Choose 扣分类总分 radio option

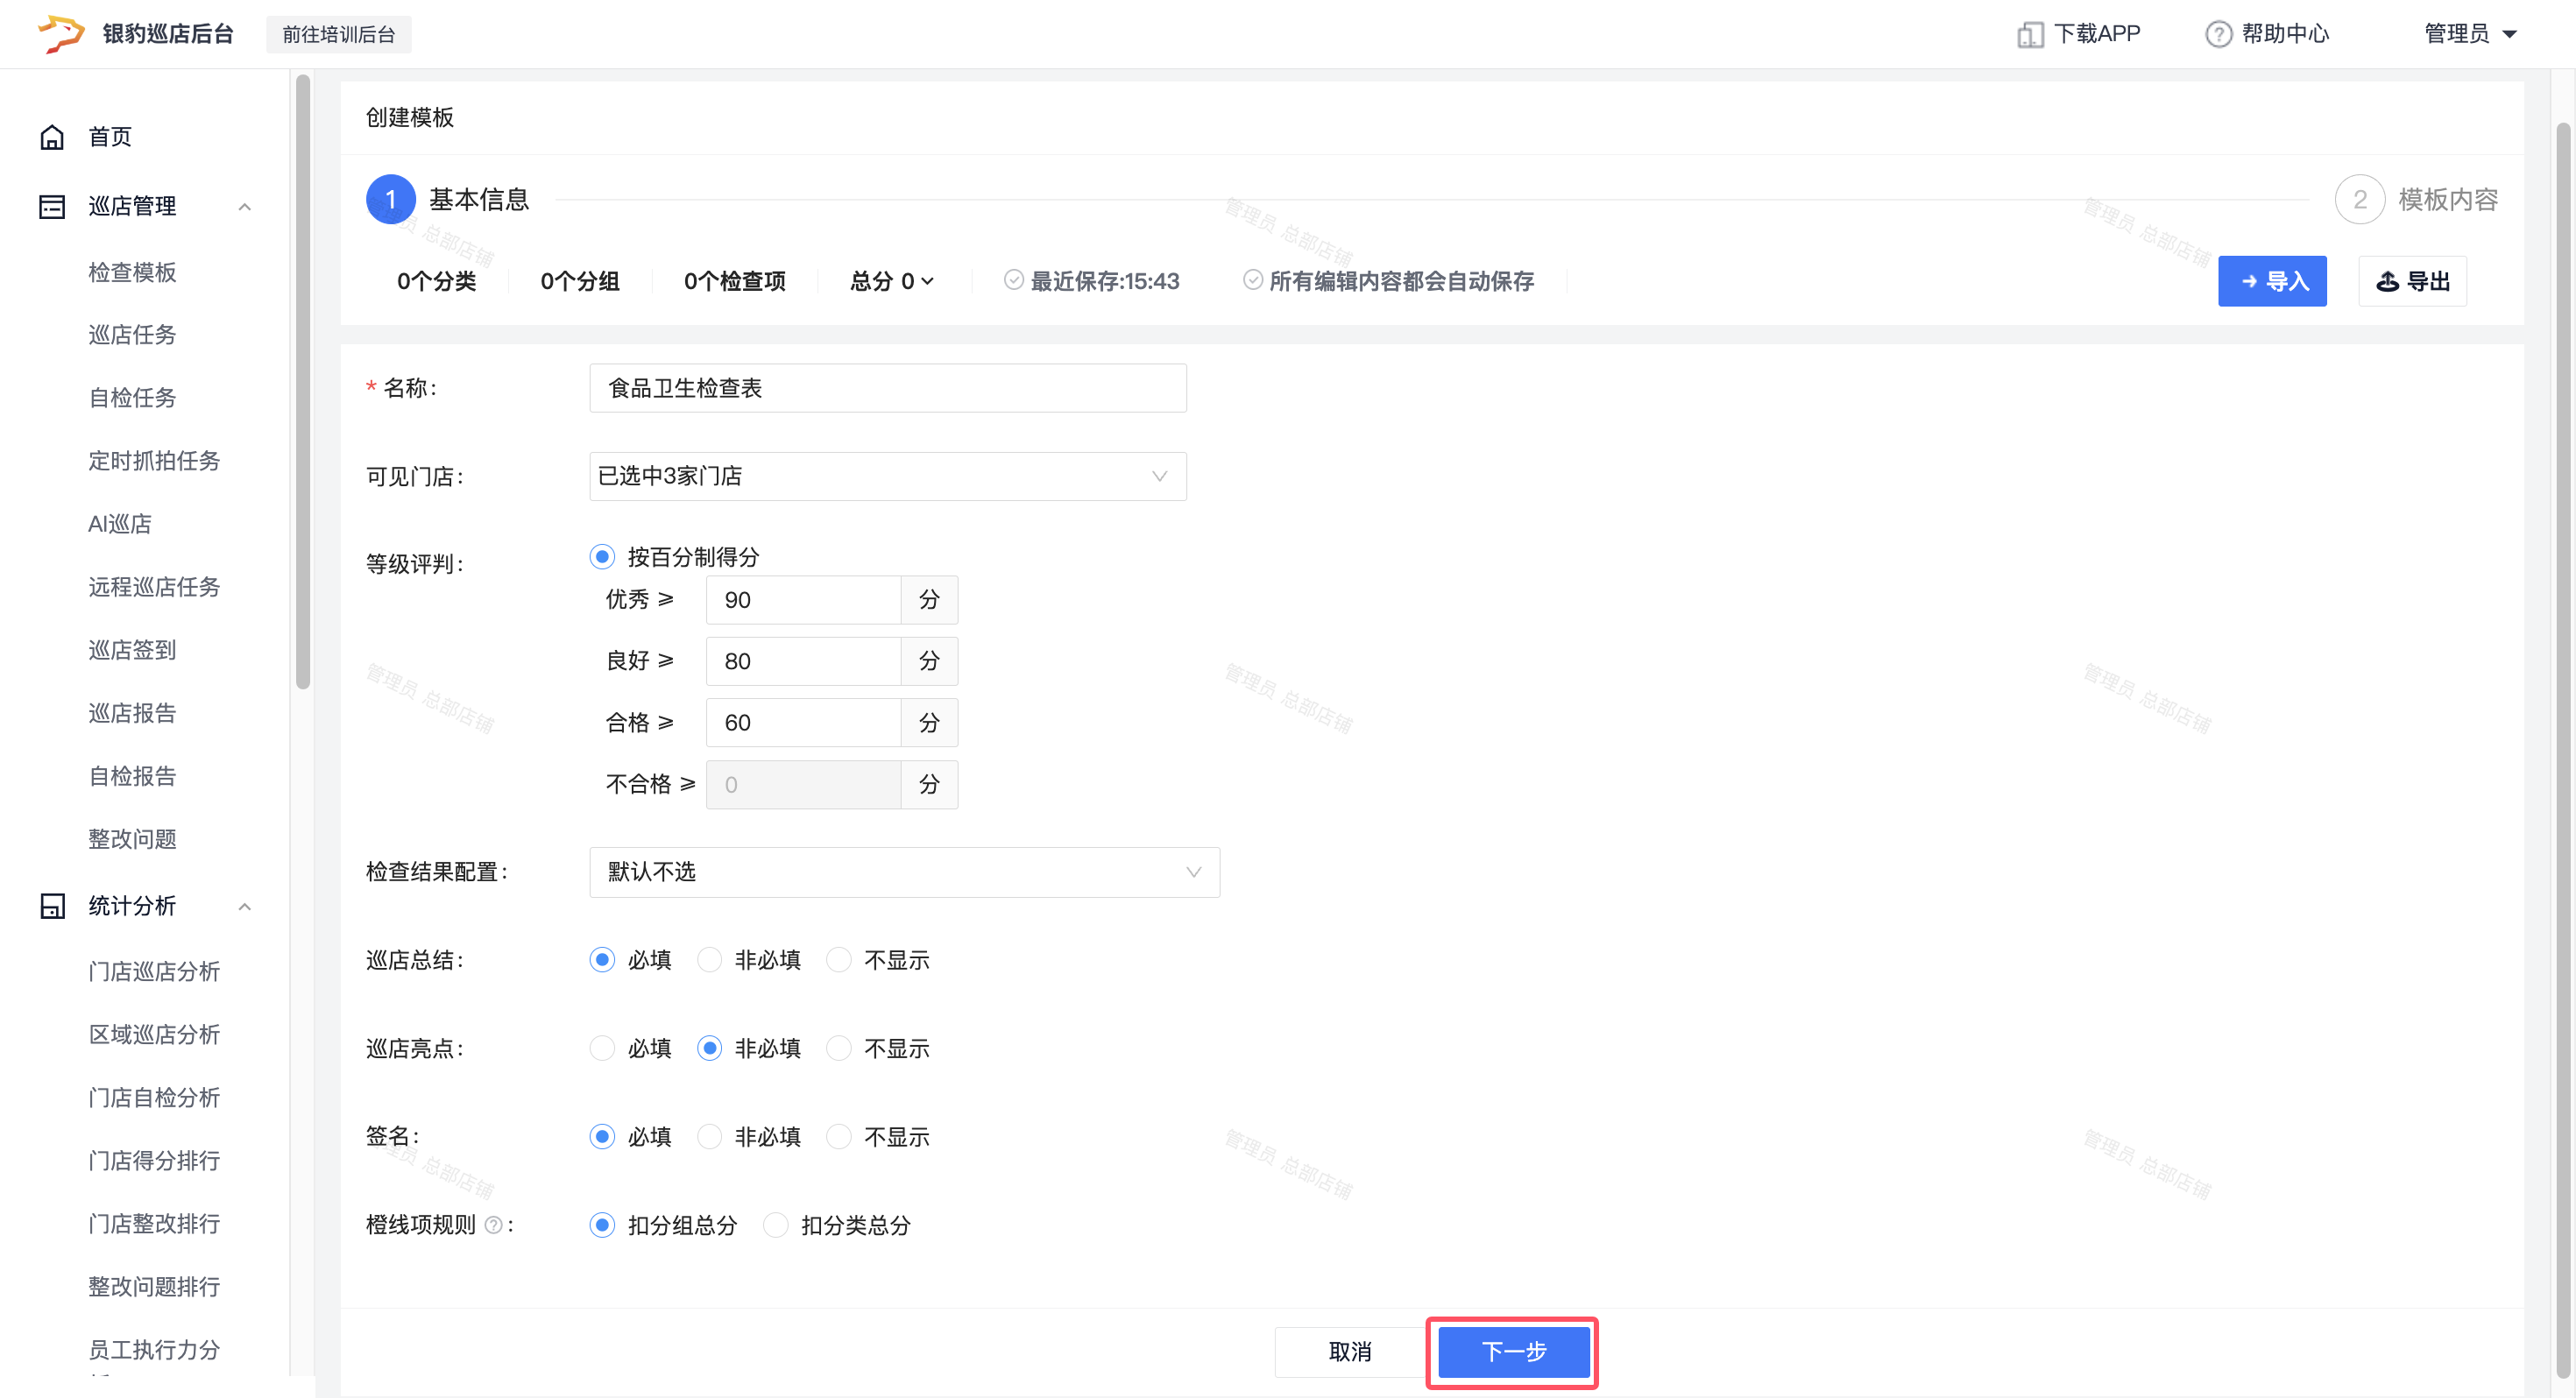point(776,1225)
